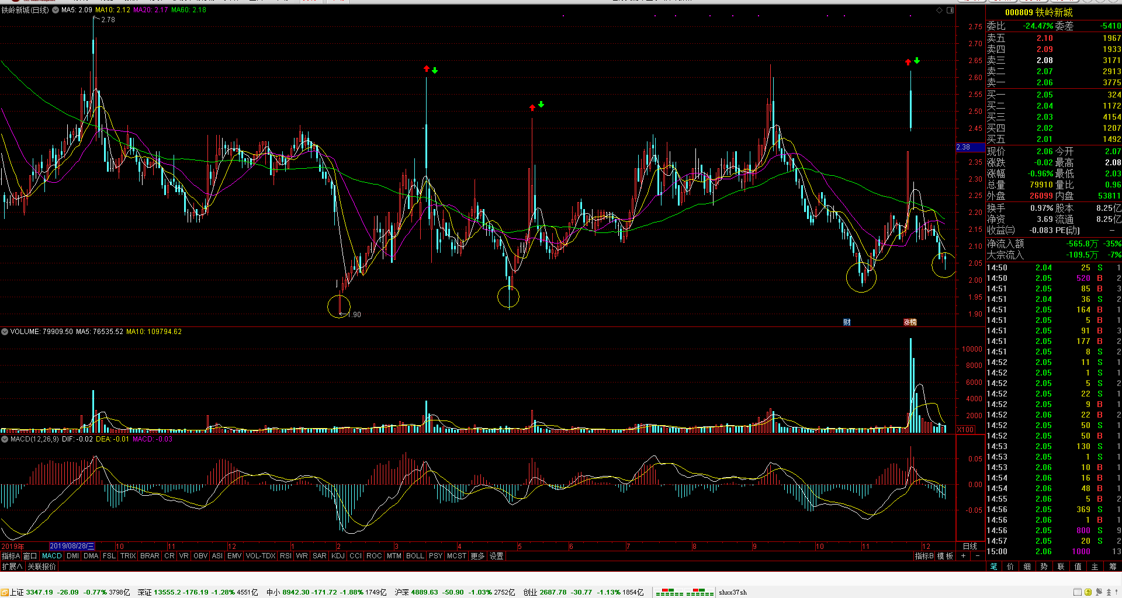The height and width of the screenshot is (598, 1122).
Task: Switch to the CR indicator
Action: [169, 556]
